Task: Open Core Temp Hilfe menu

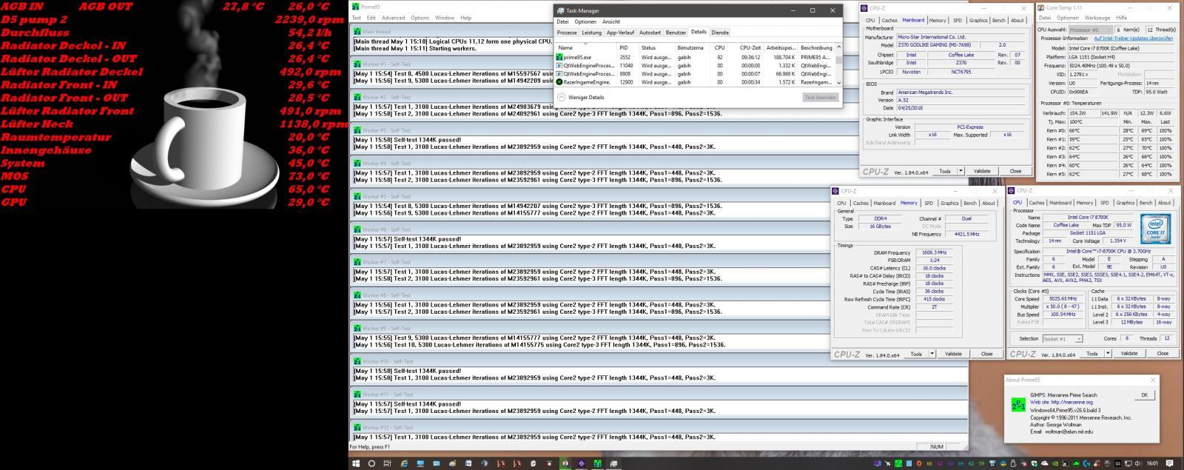Action: pyautogui.click(x=1121, y=18)
